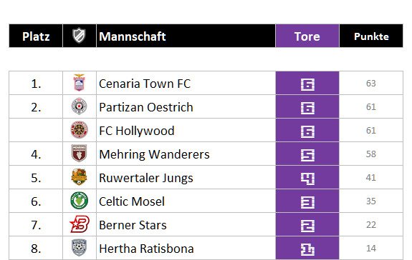Select the red Berner Stars logo

[80, 224]
